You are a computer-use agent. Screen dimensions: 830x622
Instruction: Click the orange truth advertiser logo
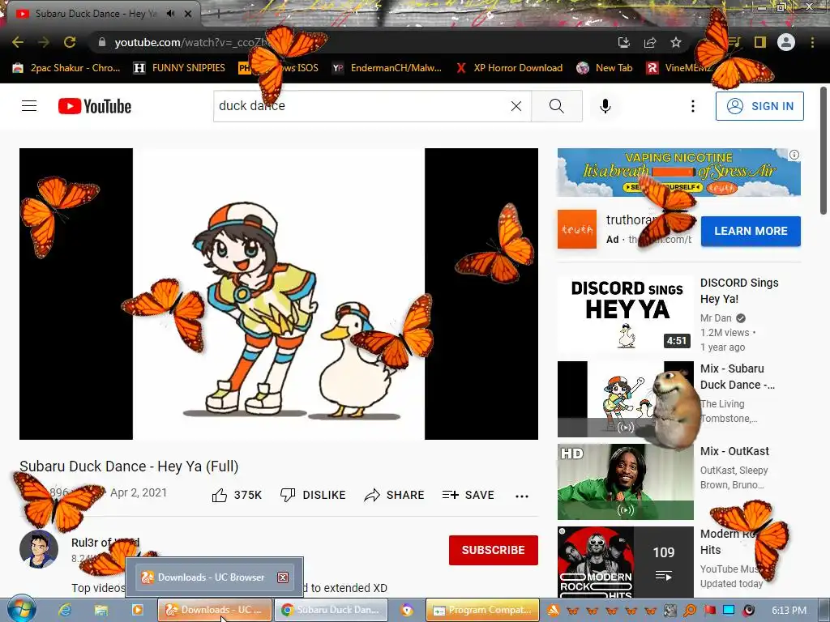click(577, 229)
